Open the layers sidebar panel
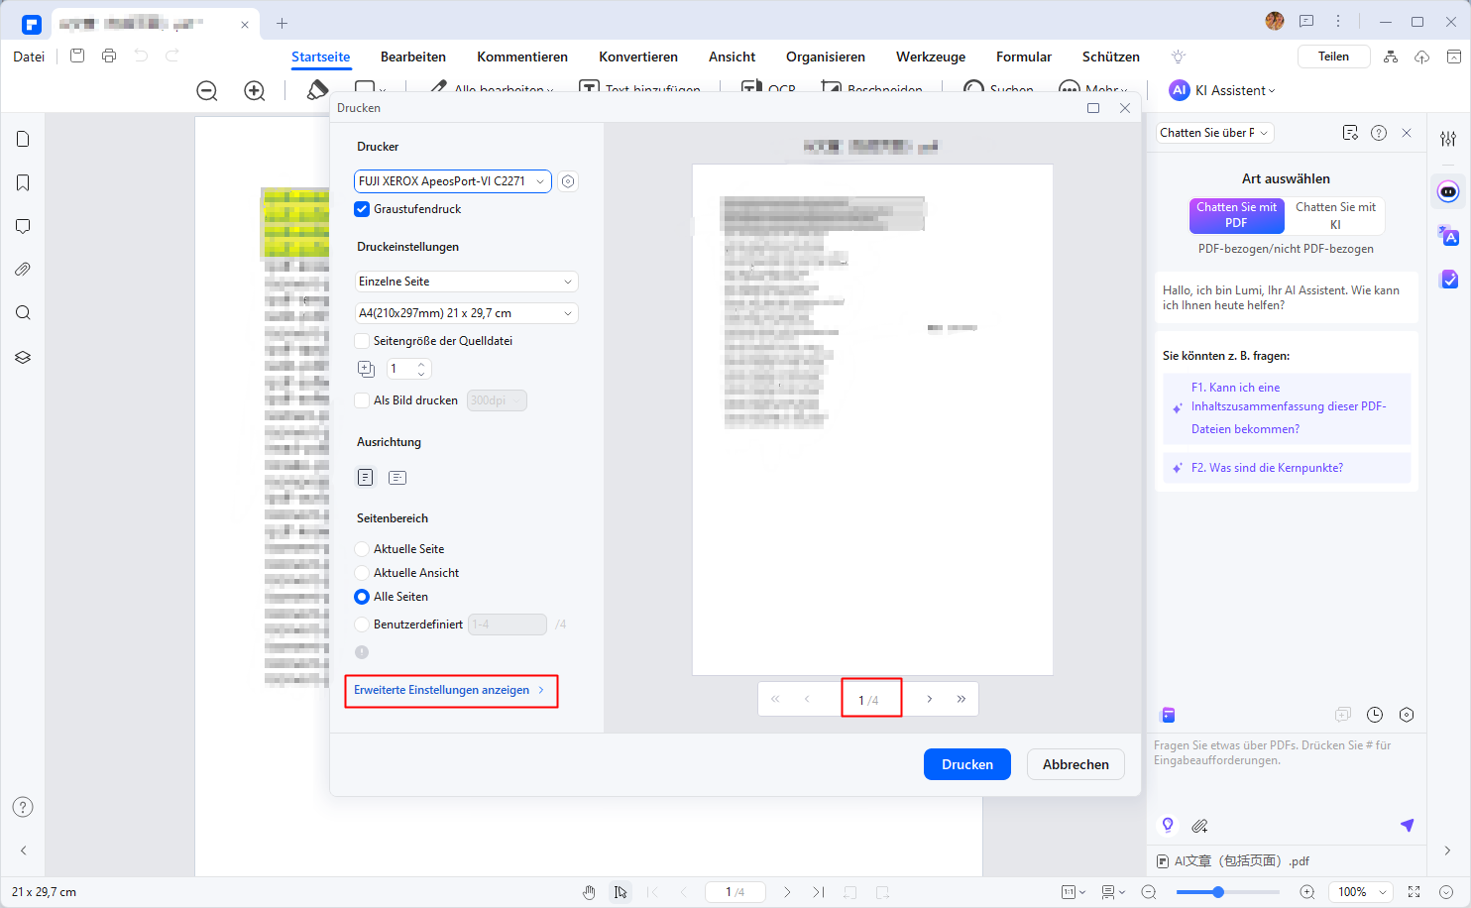Viewport: 1471px width, 908px height. pyautogui.click(x=23, y=357)
